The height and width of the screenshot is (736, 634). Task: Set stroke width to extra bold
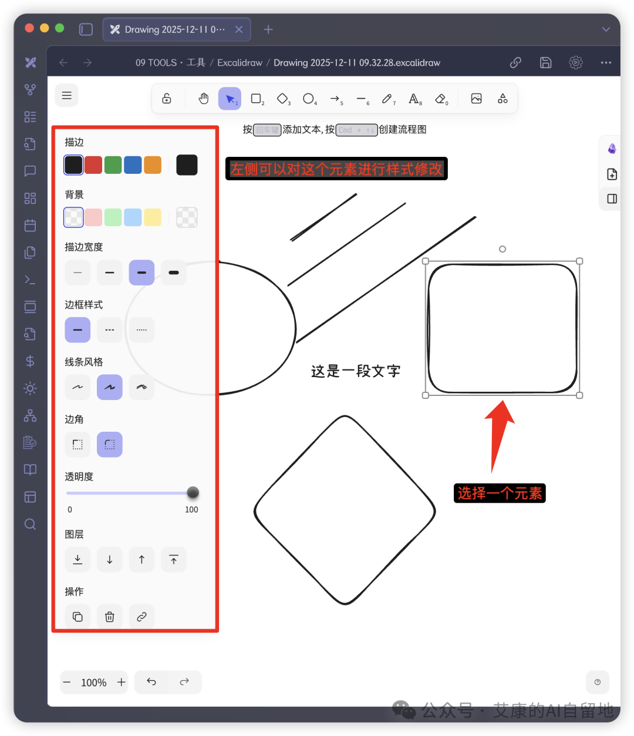coord(174,273)
